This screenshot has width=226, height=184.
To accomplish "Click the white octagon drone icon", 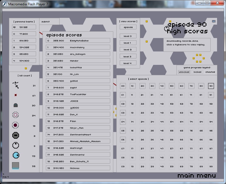I will click(x=16, y=145).
